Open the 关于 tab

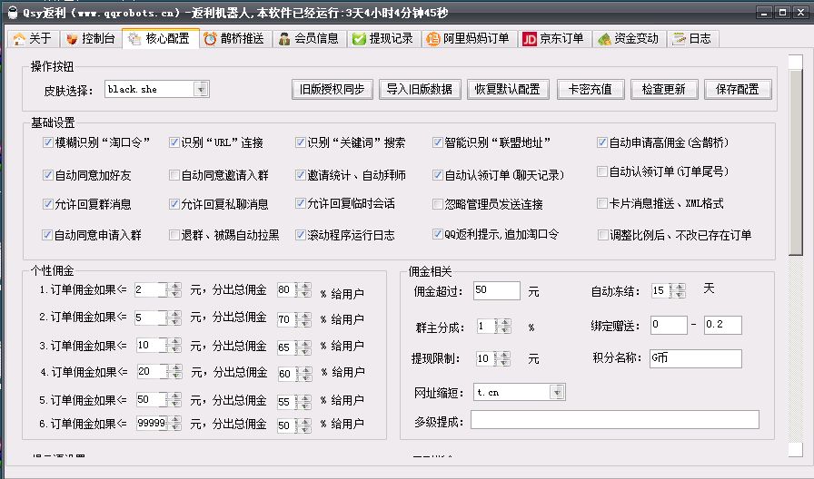pos(33,38)
